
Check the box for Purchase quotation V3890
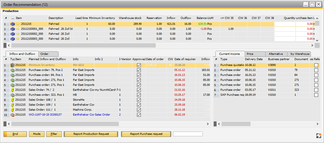click(316, 65)
